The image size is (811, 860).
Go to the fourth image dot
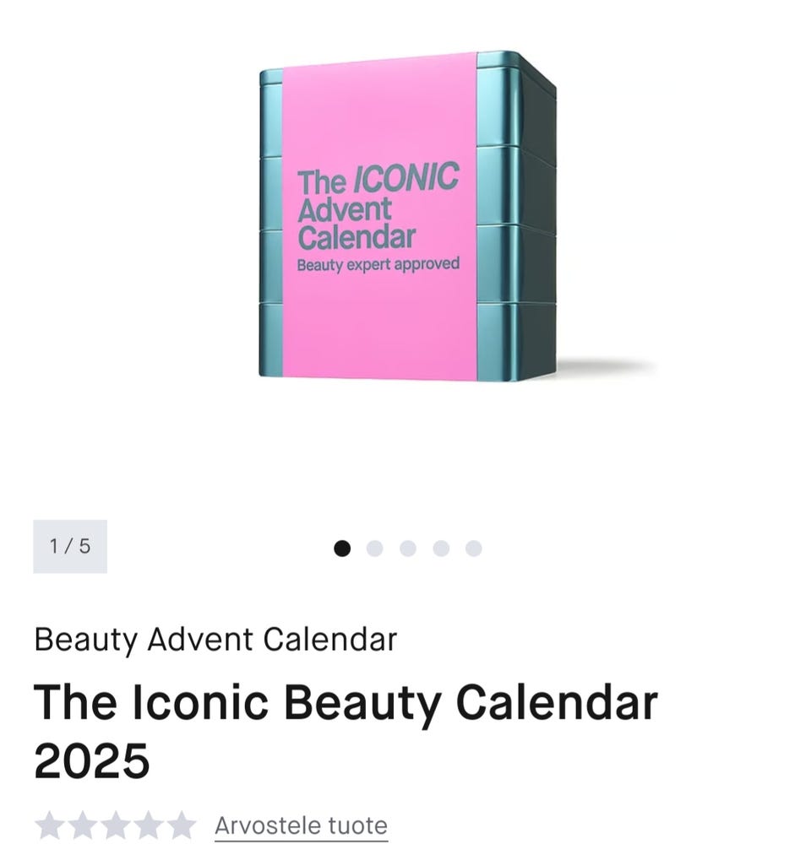click(x=441, y=549)
